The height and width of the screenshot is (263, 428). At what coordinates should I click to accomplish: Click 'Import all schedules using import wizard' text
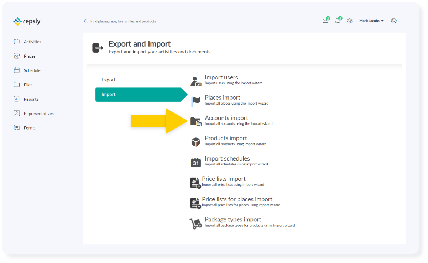[x=236, y=164]
